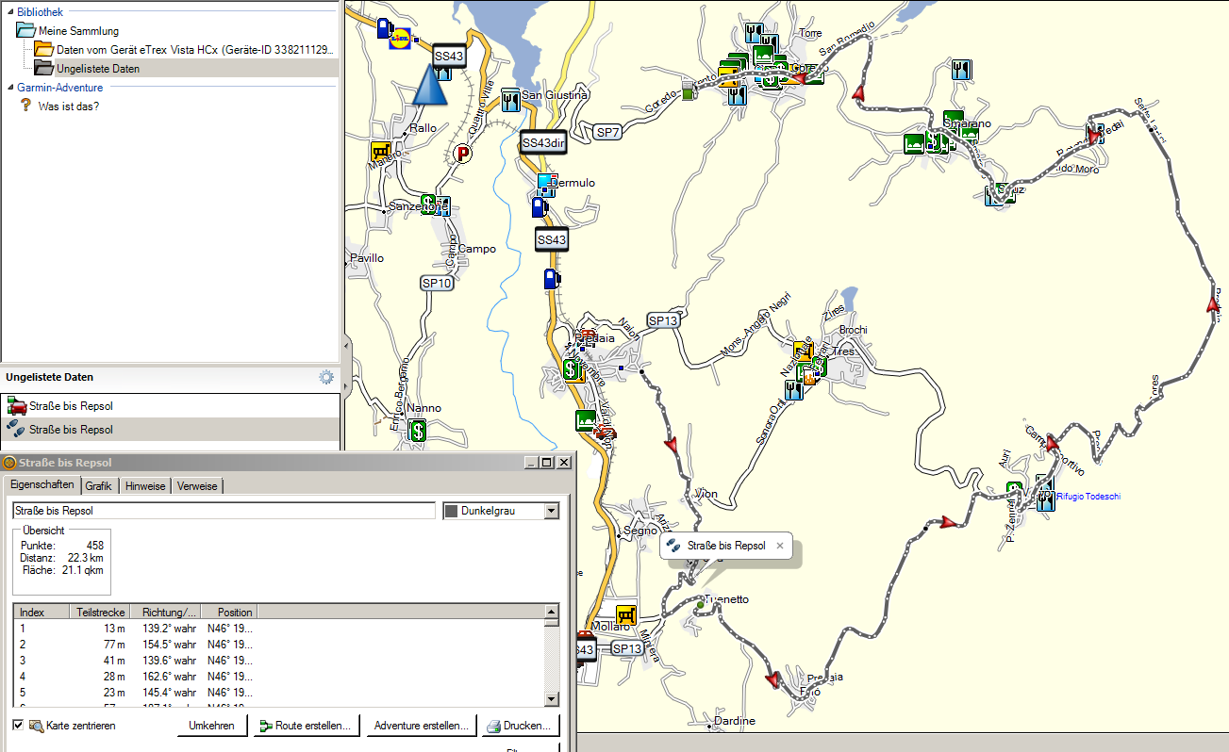This screenshot has width=1229, height=752.
Task: Open the eTrex Vista HCx device data folder
Action: [189, 49]
